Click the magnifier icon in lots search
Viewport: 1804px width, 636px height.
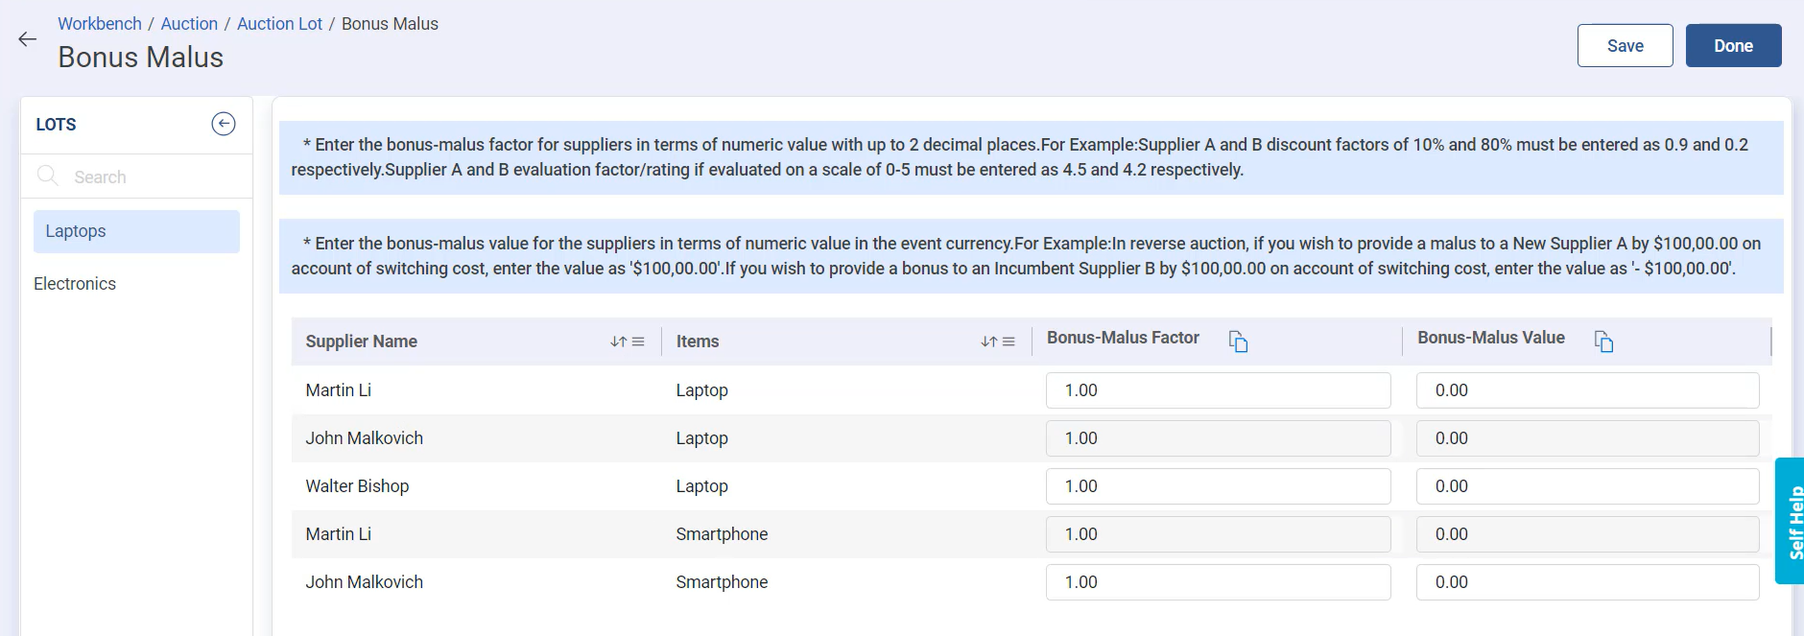[x=47, y=176]
